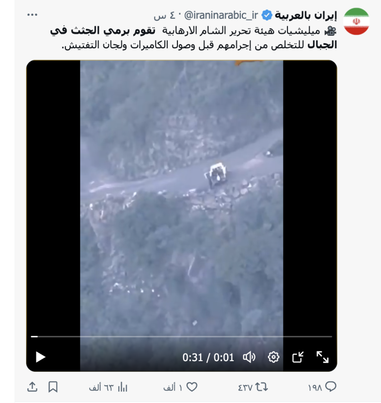Open the Iranian flag profile avatar
The width and height of the screenshot is (381, 403).
(356, 21)
